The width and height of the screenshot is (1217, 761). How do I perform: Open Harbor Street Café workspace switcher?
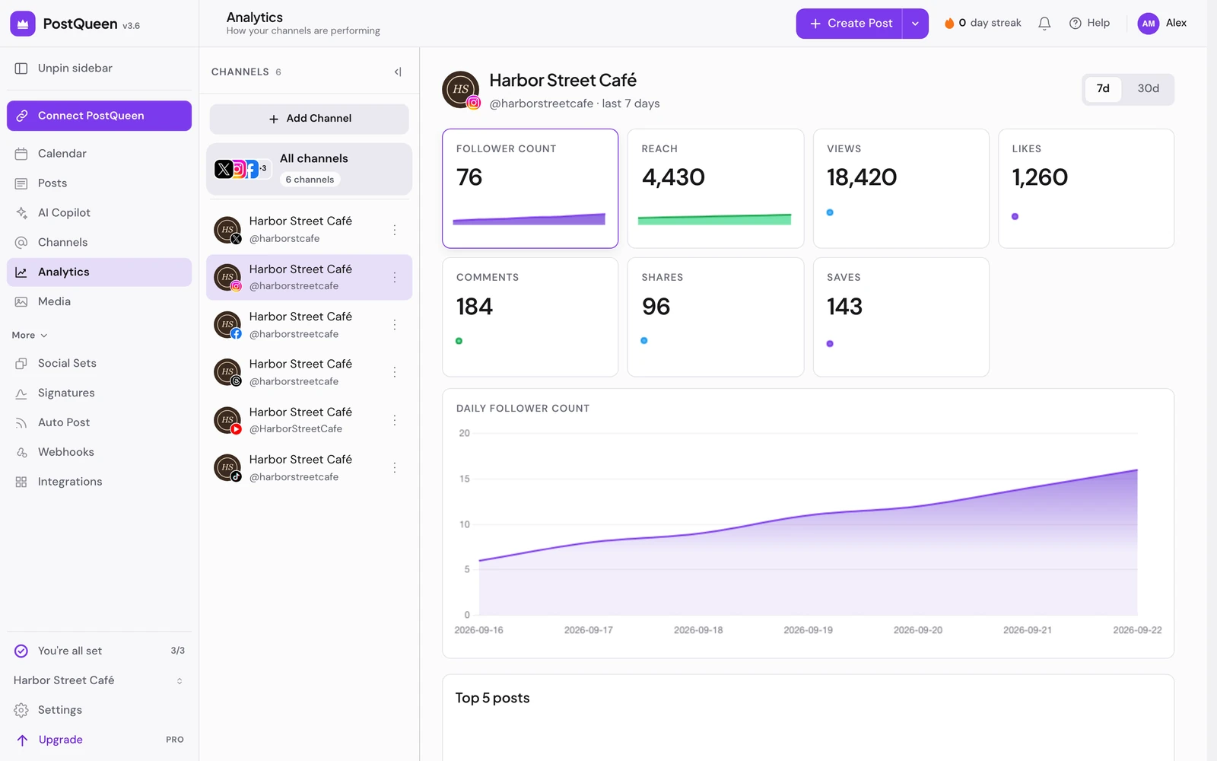pos(99,680)
